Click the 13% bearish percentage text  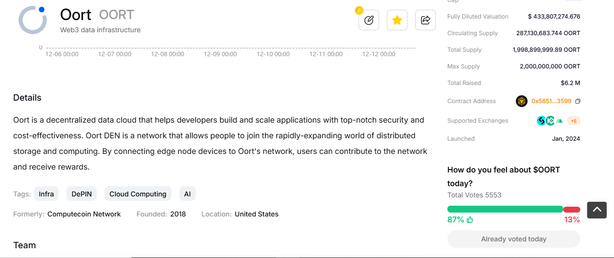[572, 220]
